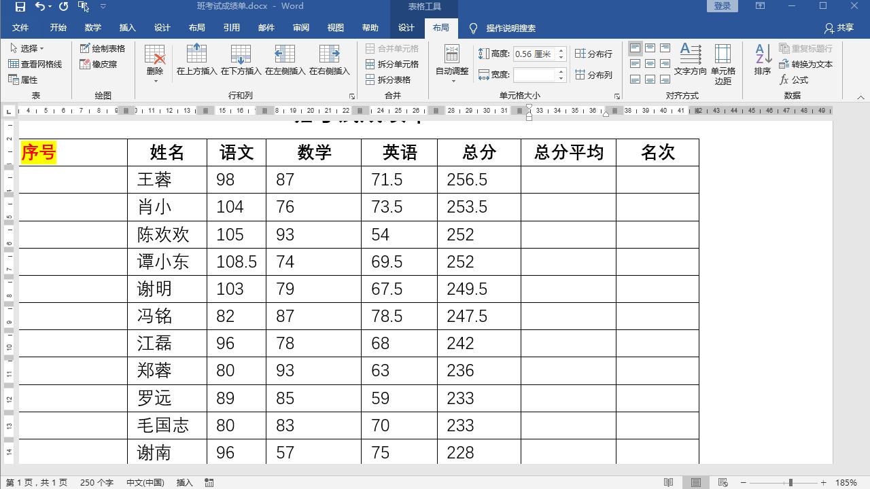The image size is (870, 489).
Task: Open the Quick Access Toolbar customize dropdown
Action: (x=103, y=7)
